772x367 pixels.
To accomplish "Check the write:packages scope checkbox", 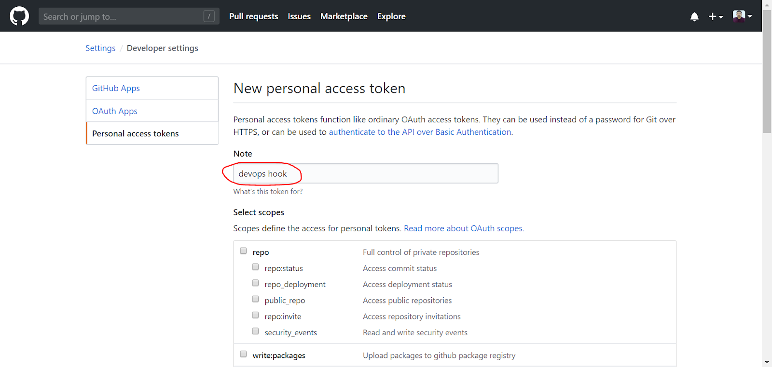I will click(244, 354).
